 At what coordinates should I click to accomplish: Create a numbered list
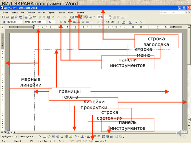click(99, 22)
